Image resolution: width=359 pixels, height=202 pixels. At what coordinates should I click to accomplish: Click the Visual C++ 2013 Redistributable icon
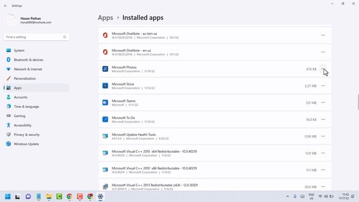coord(105,187)
